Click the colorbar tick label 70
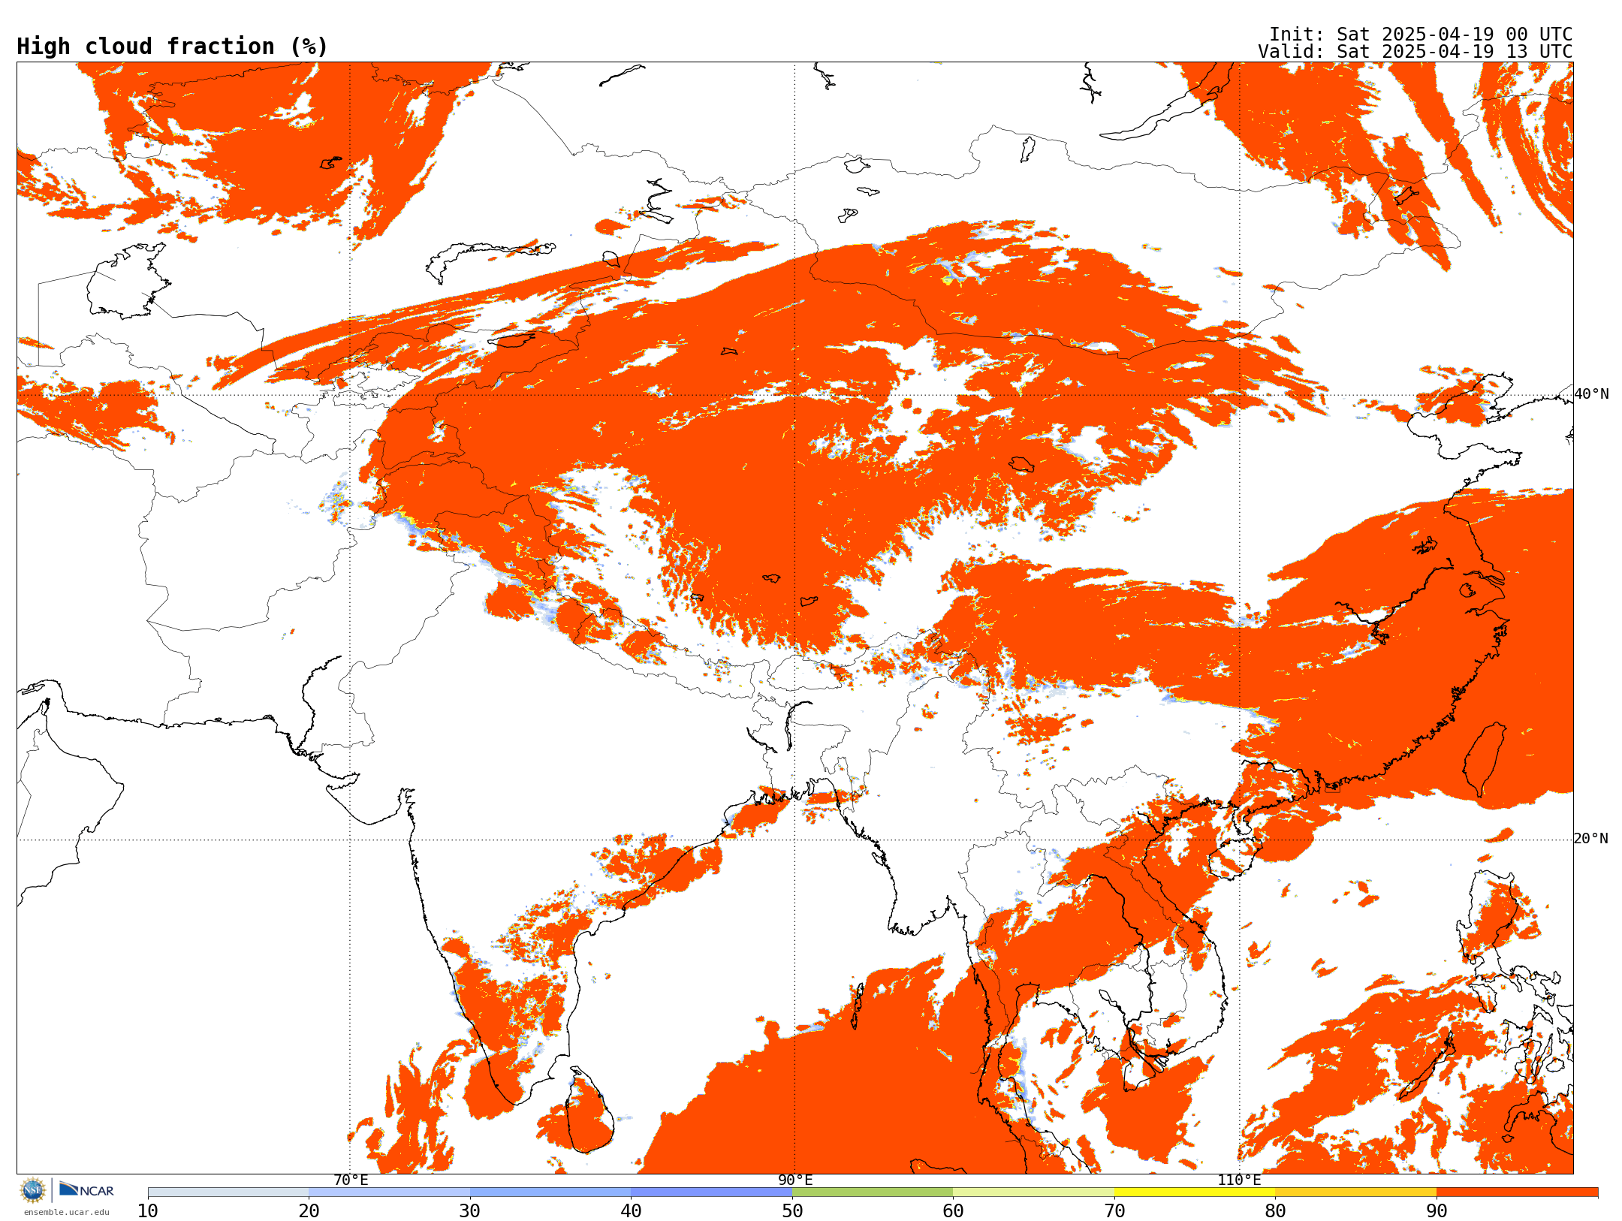The width and height of the screenshot is (1622, 1221). pos(1114,1210)
